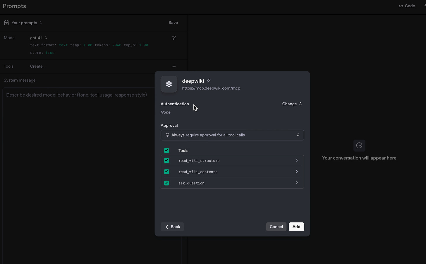
Task: Open the Approval dropdown
Action: point(232,135)
